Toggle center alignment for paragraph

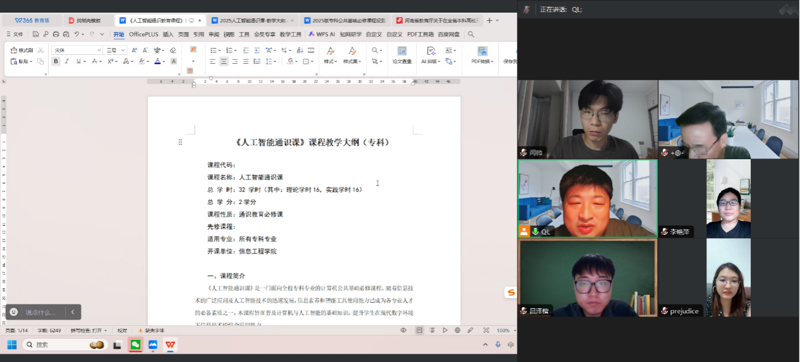pyautogui.click(x=224, y=61)
